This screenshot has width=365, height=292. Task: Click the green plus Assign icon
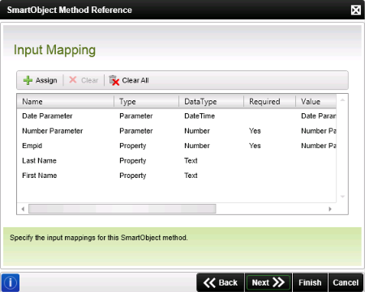pyautogui.click(x=28, y=80)
